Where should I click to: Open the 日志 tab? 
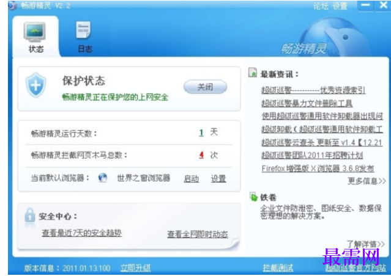[85, 37]
